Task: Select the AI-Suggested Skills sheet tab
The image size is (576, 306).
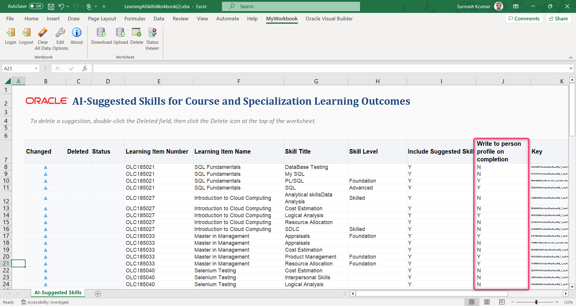Action: click(x=58, y=293)
